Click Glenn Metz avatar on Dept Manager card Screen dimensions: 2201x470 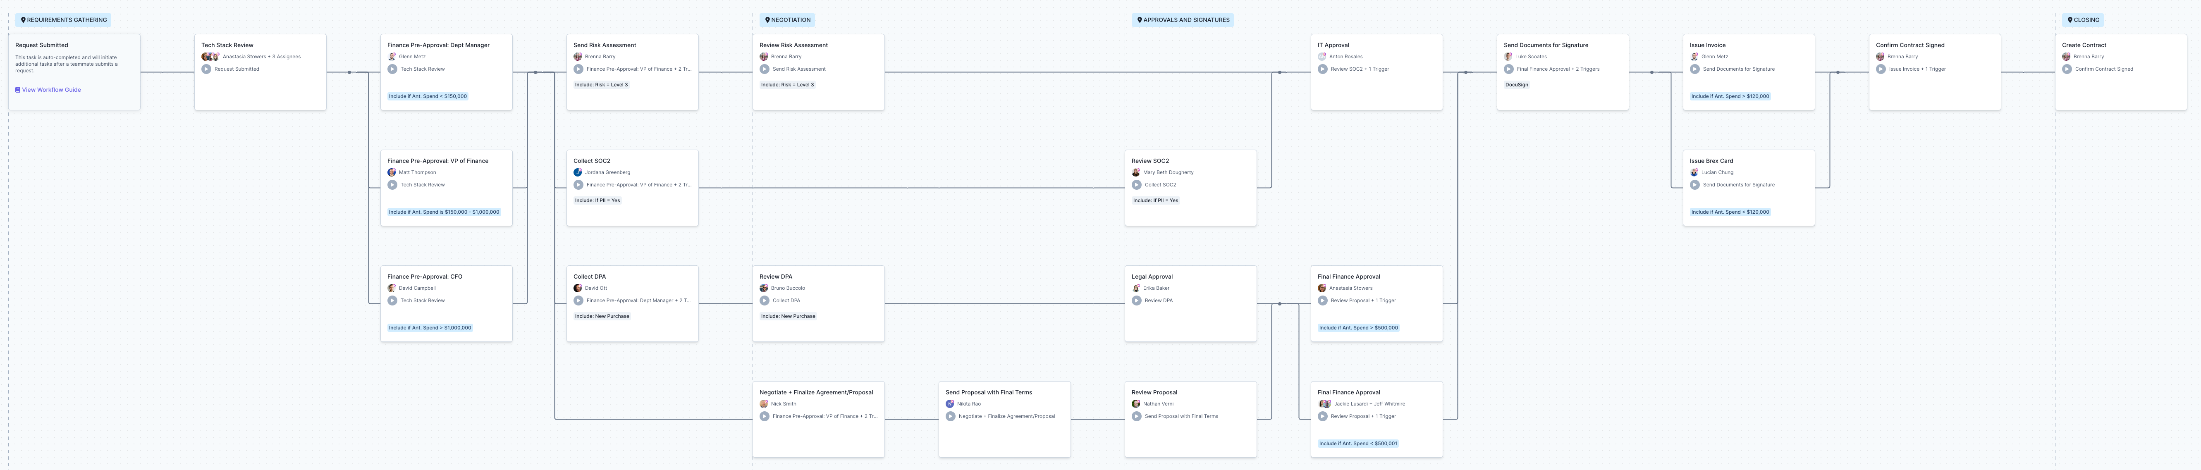click(392, 56)
